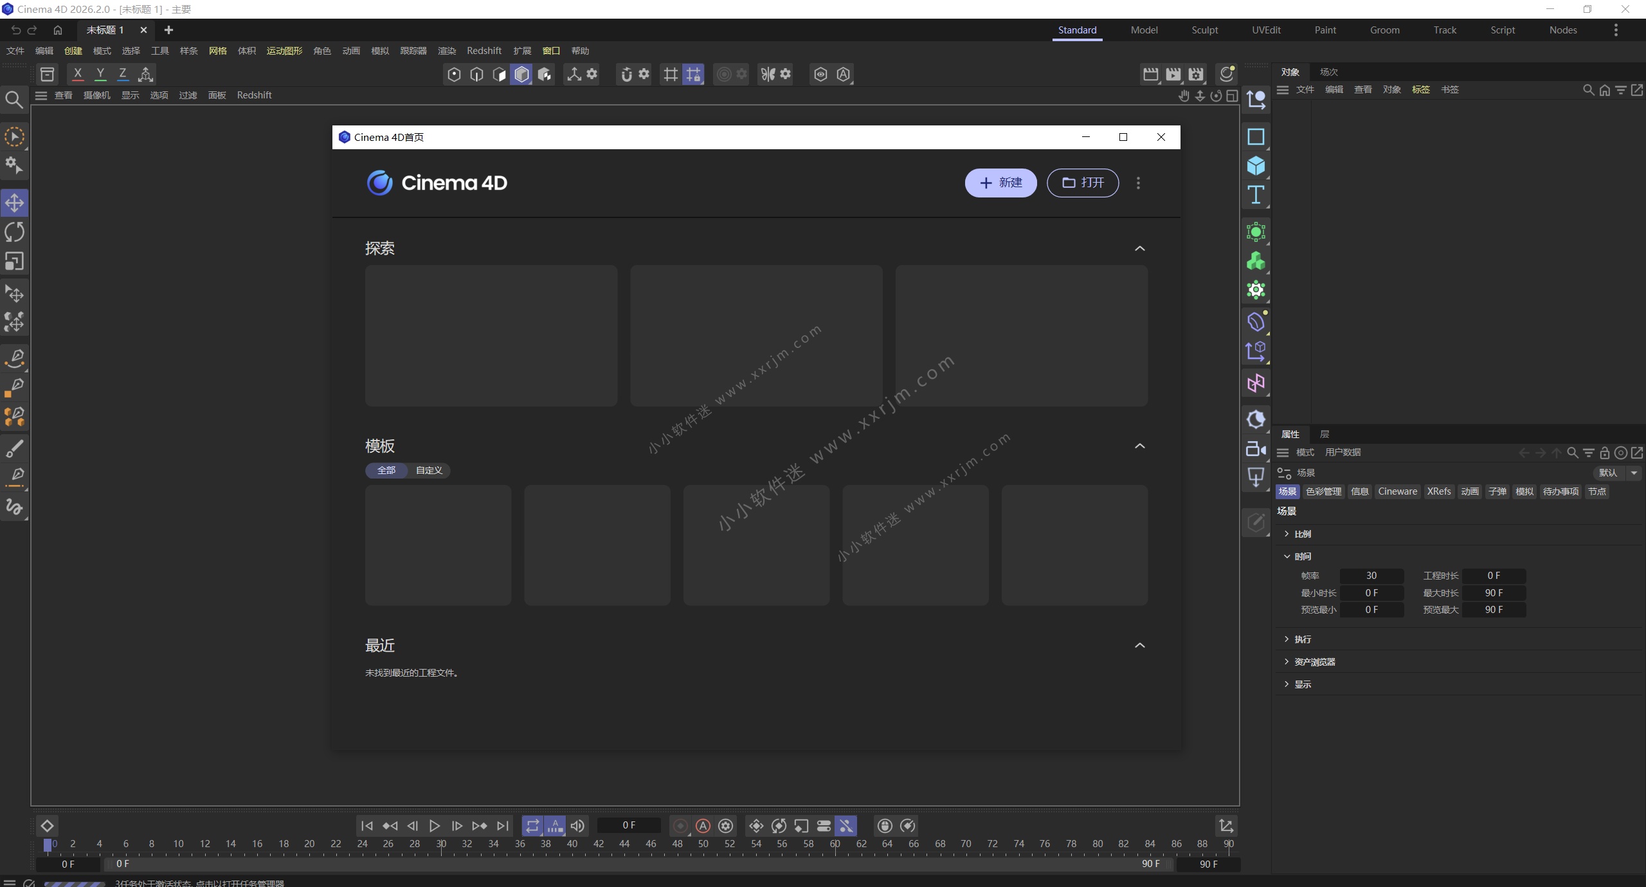Click the Text spline tool icon
1646x887 pixels.
tap(1256, 195)
